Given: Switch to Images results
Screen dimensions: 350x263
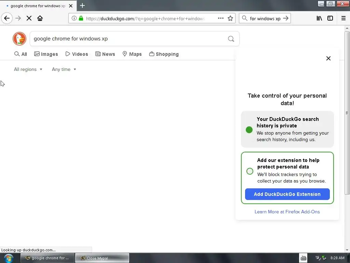Looking at the screenshot, I should 46,54.
